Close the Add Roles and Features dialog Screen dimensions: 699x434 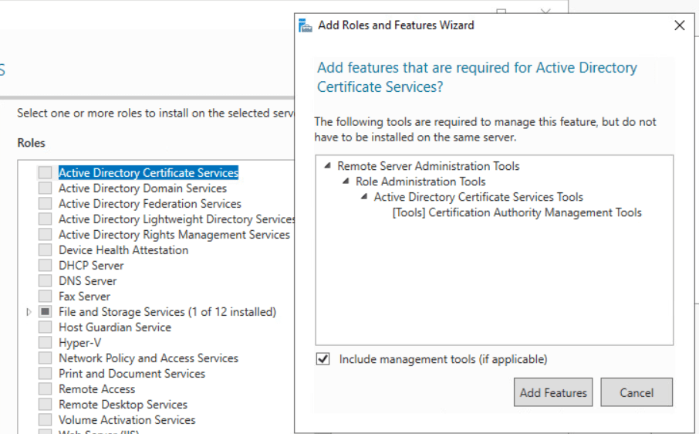[679, 25]
